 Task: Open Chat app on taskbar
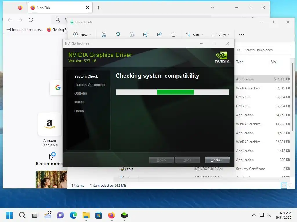(x=60, y=215)
